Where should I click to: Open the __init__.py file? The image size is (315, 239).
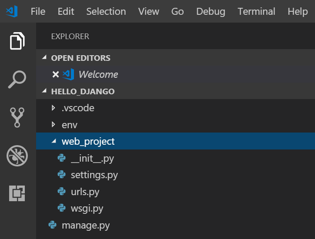[x=92, y=159]
